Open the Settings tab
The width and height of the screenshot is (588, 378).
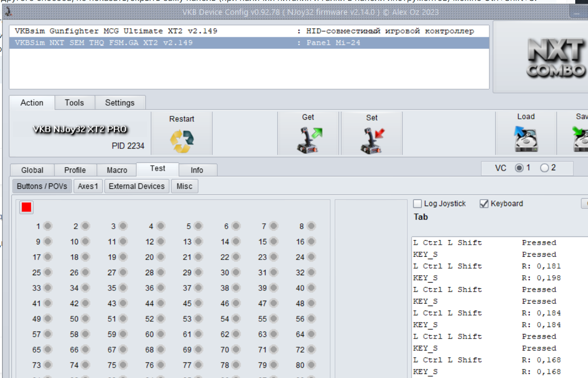120,103
